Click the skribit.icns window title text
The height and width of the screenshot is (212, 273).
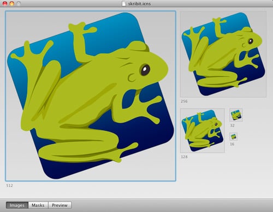pos(139,4)
